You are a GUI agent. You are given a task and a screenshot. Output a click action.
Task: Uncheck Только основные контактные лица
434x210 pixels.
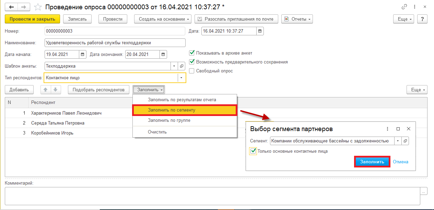253,151
